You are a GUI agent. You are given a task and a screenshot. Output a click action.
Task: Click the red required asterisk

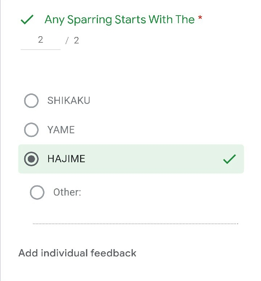point(200,19)
